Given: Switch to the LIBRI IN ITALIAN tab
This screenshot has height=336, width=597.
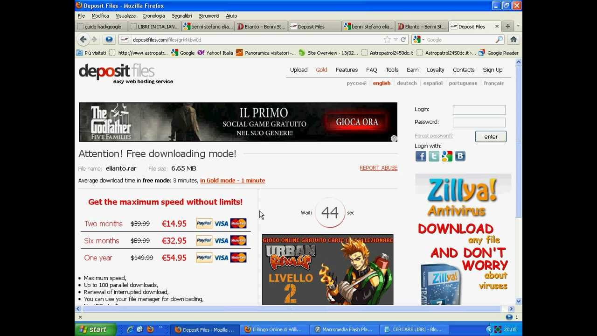Looking at the screenshot, I should click(155, 27).
